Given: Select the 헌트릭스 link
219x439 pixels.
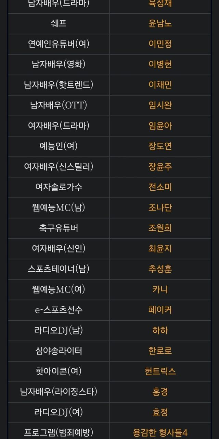Looking at the screenshot, I should click(x=160, y=371).
